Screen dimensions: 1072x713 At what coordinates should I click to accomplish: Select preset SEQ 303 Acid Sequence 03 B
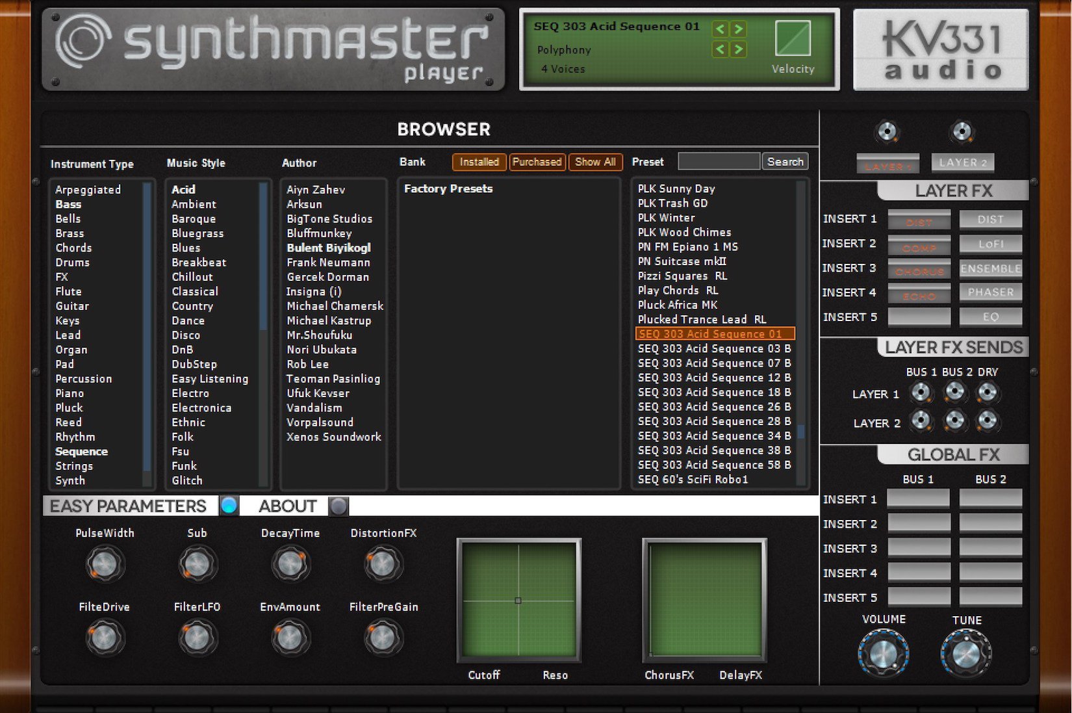click(714, 348)
